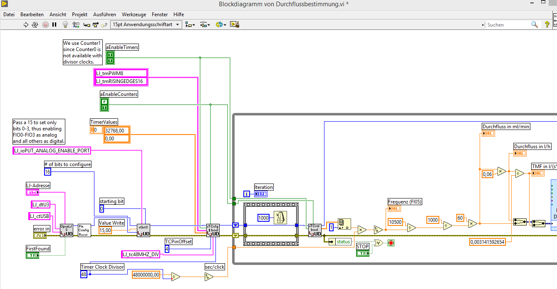Click the Run arrow in the toolbar

pyautogui.click(x=26, y=25)
